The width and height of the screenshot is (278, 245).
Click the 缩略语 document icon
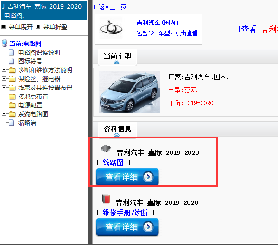coord(12,123)
